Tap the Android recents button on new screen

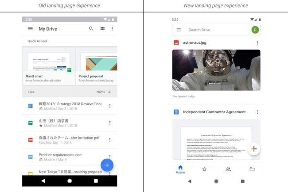[243, 181]
